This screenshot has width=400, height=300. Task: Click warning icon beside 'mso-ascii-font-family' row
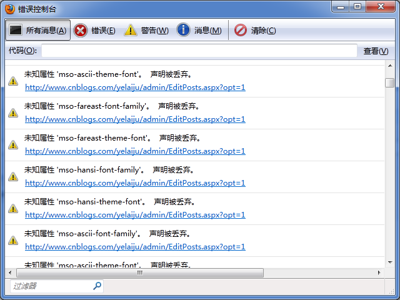(13, 241)
